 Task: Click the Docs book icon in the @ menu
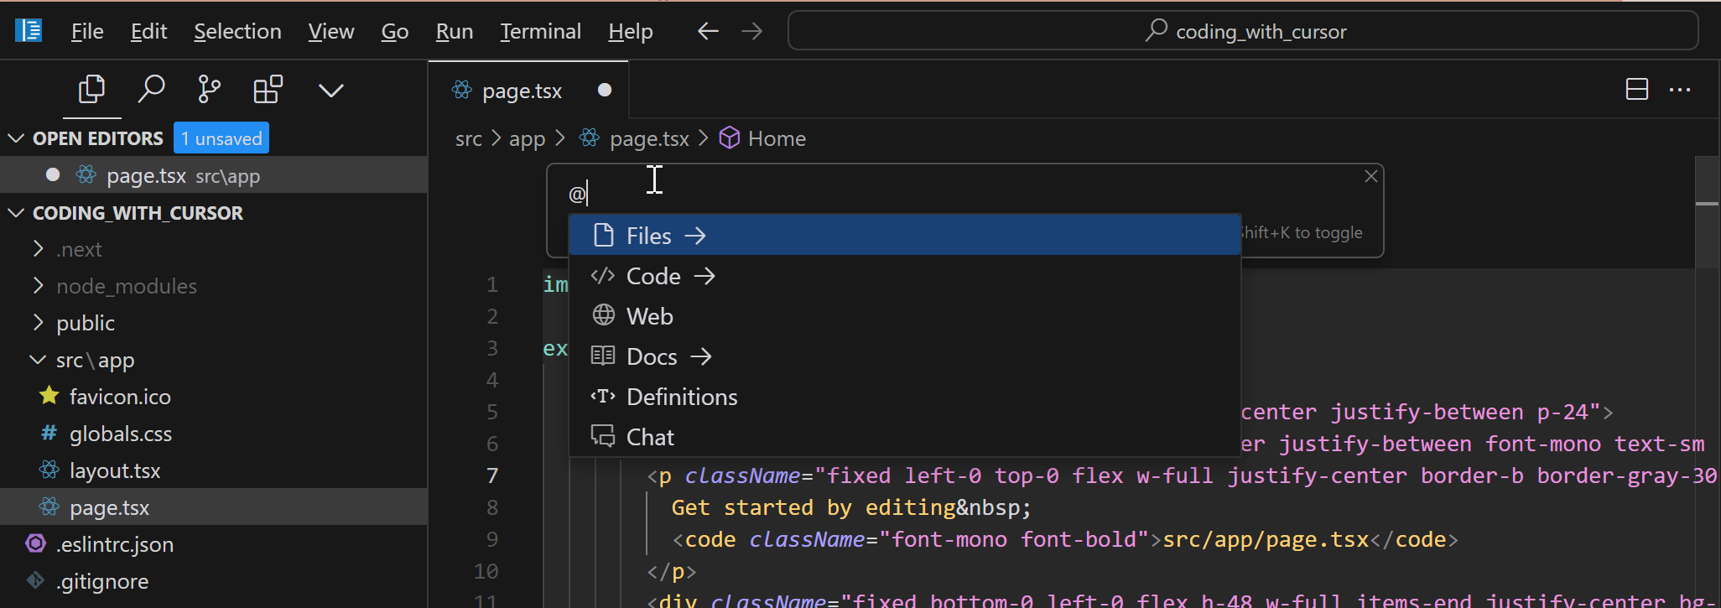[603, 356]
